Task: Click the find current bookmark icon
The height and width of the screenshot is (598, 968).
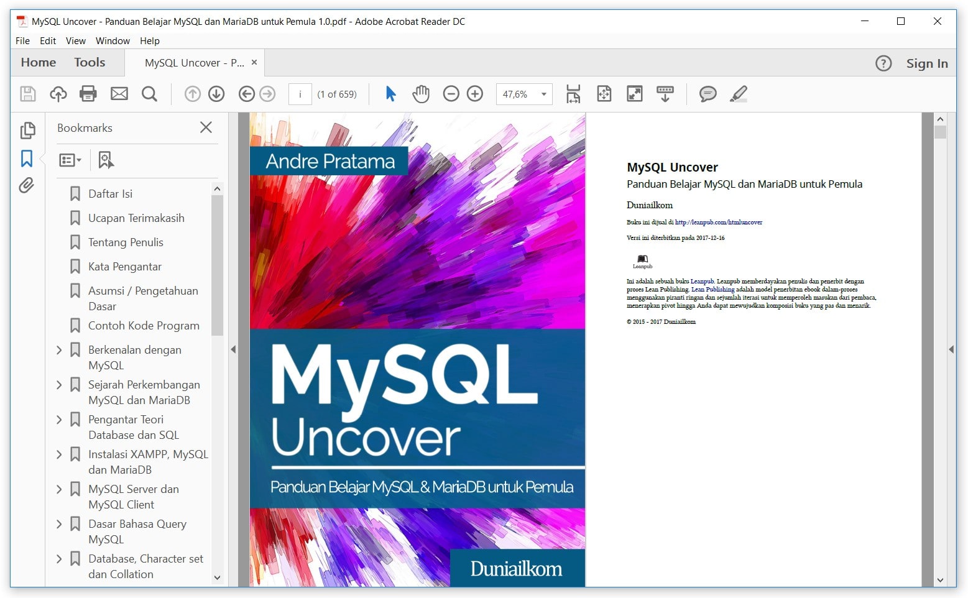Action: 106,160
